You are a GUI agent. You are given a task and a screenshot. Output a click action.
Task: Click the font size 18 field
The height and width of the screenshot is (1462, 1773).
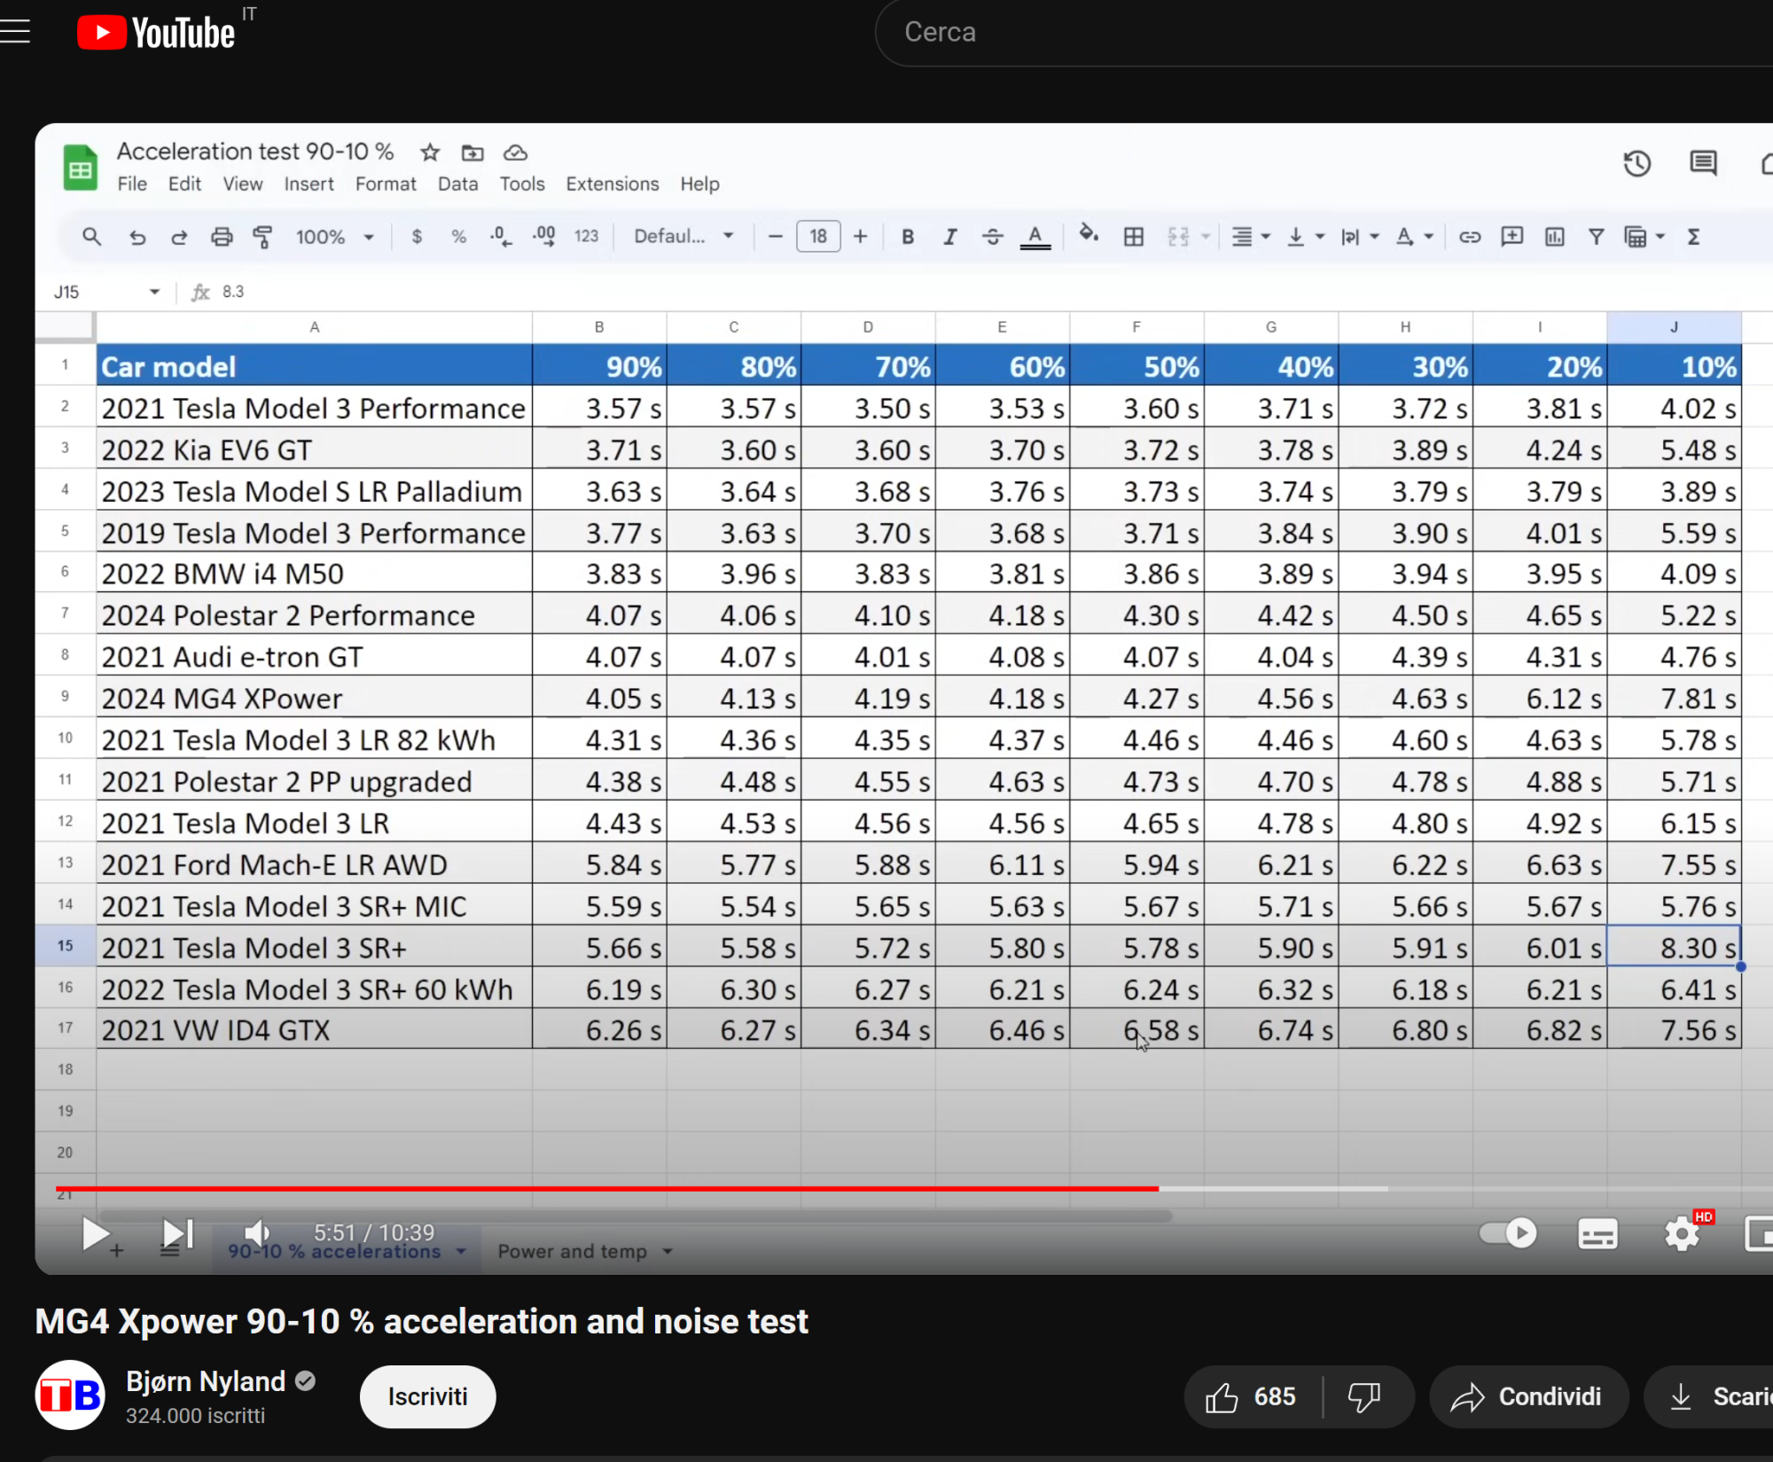click(x=818, y=237)
